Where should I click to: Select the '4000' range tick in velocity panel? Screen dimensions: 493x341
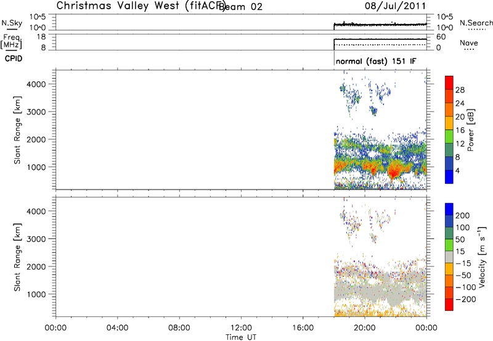(36, 211)
